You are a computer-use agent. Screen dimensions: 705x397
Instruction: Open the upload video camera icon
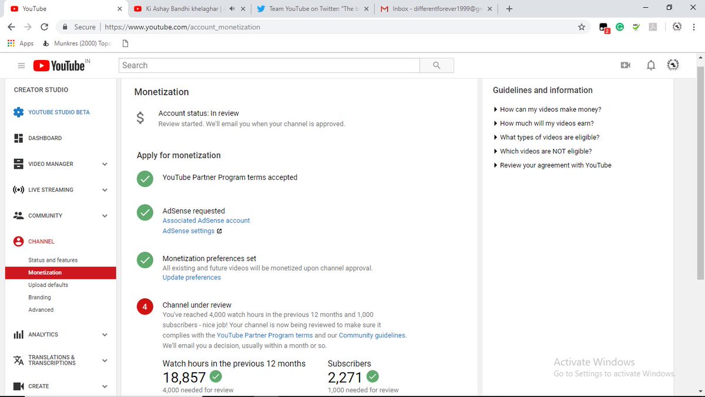[625, 65]
